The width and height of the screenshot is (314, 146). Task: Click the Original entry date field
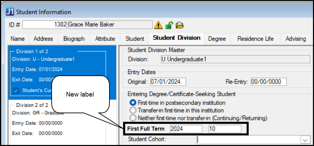coord(167,82)
